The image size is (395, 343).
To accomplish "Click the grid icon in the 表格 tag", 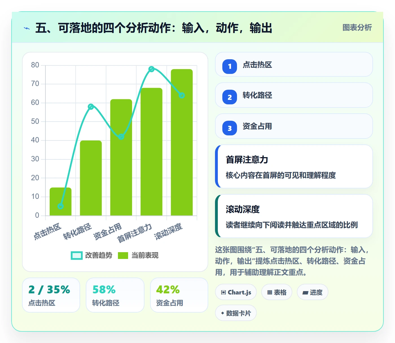I will tap(270, 292).
